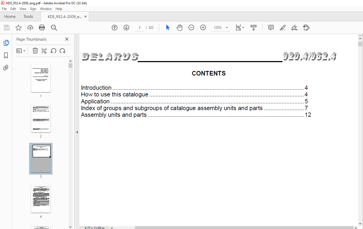Click the horizontal scrollbar right arrow
This screenshot has height=229, width=363.
tap(356, 228)
